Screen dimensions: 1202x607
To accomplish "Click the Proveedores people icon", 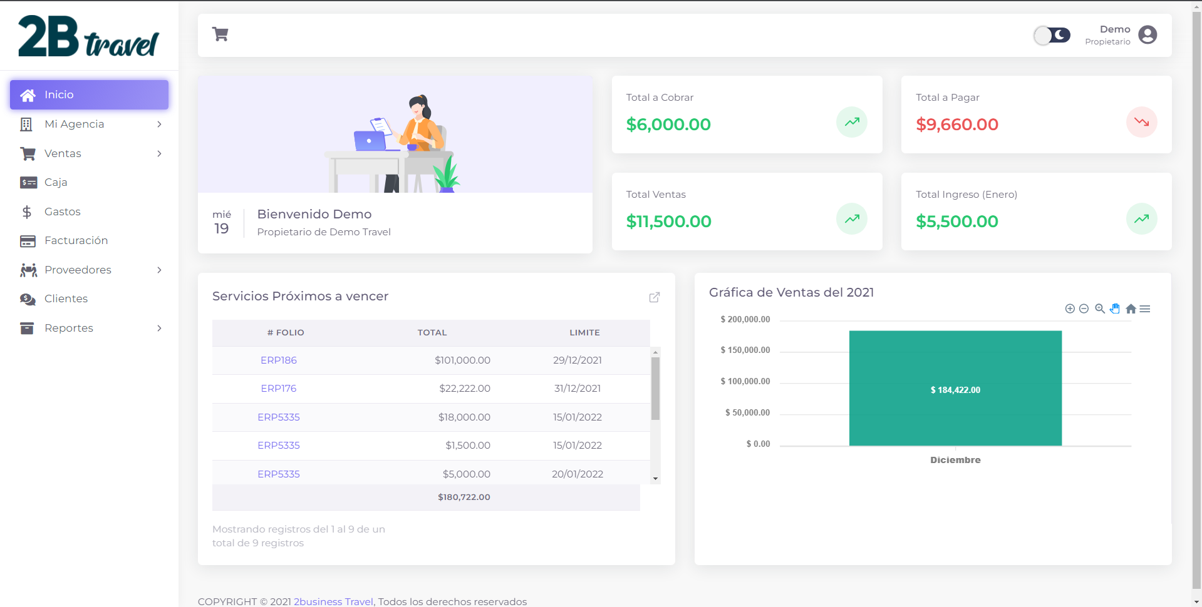I will (x=28, y=270).
